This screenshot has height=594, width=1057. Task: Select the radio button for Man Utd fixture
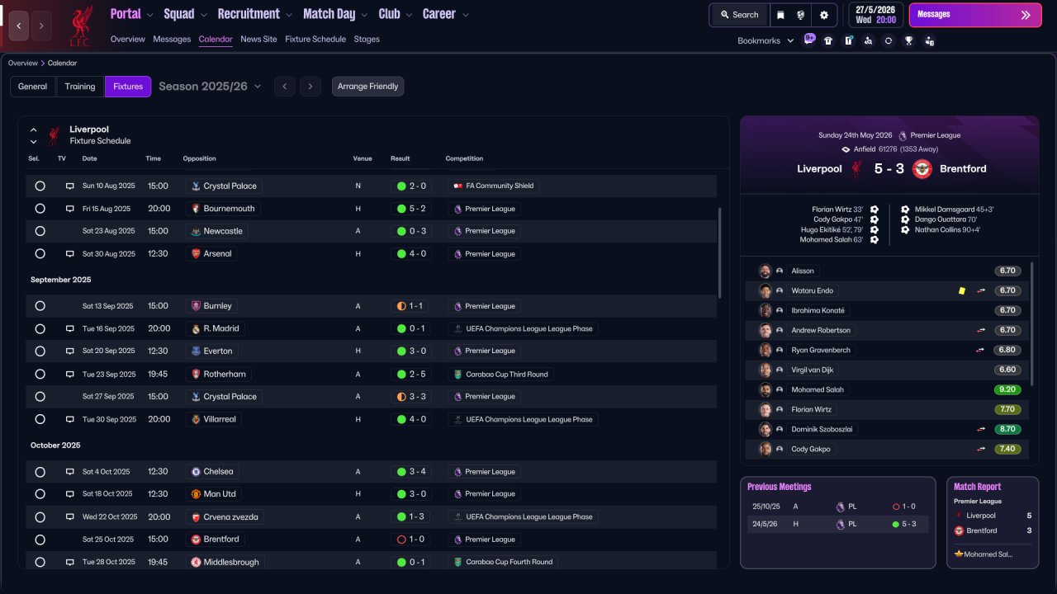click(x=40, y=494)
